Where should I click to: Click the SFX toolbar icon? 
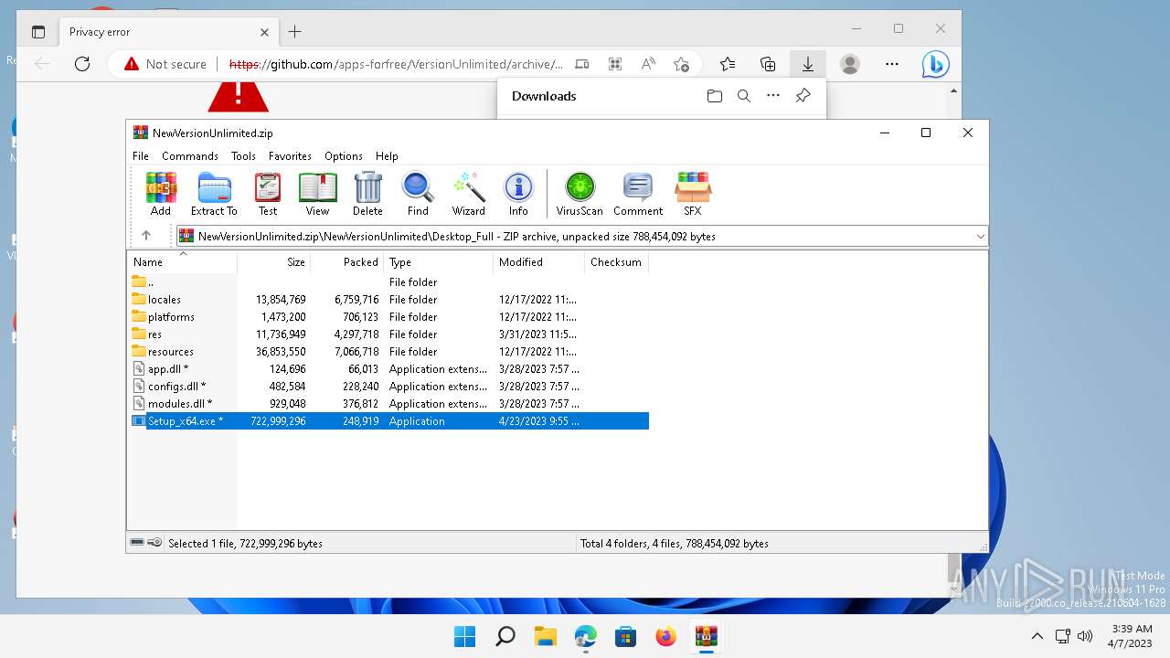(x=693, y=194)
